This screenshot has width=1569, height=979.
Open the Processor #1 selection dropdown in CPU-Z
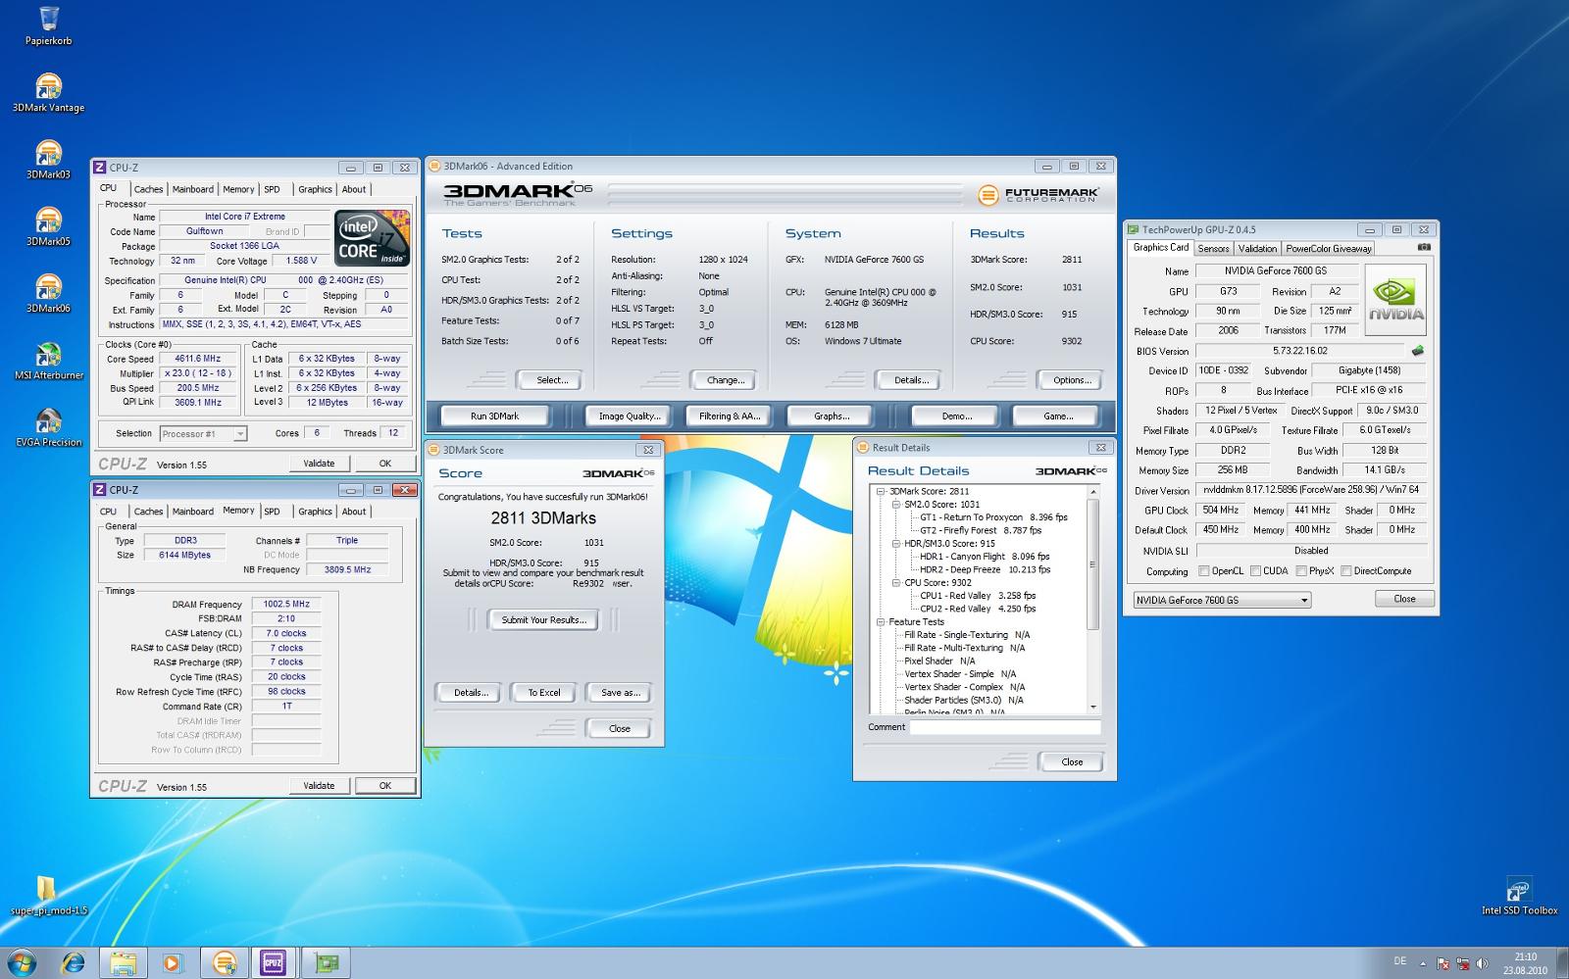(203, 433)
